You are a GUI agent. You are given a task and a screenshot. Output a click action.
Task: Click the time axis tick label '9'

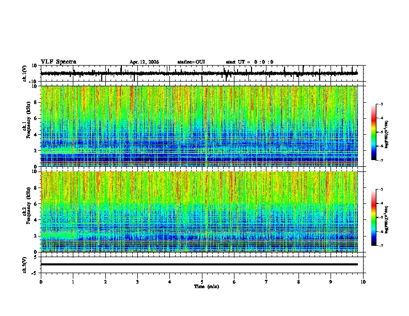point(331,282)
